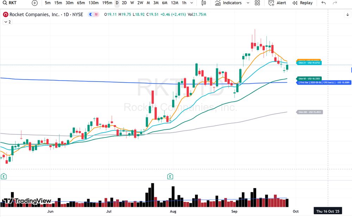Image resolution: width=352 pixels, height=217 pixels.
Task: Open the Indicators dialog
Action: coord(229,3)
